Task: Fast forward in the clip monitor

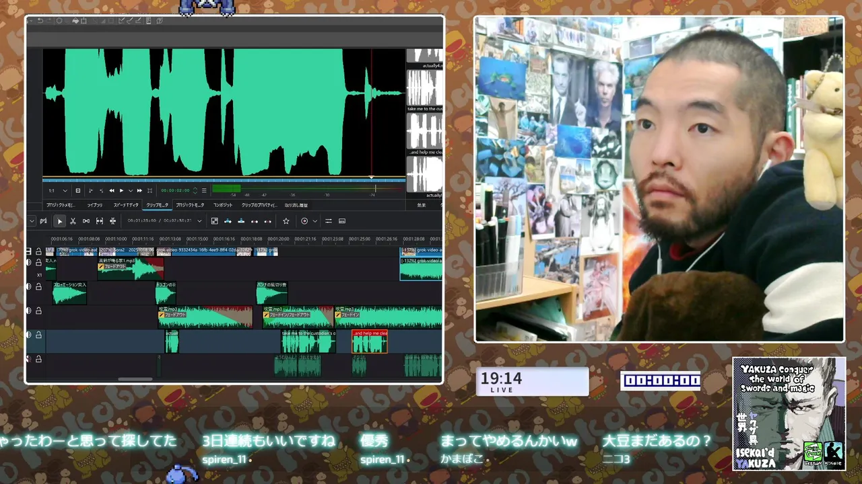Action: click(x=139, y=190)
